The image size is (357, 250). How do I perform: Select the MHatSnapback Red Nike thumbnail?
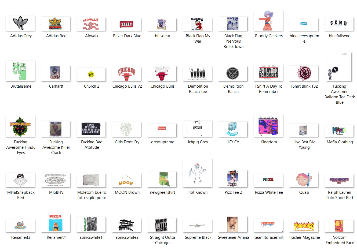click(20, 180)
